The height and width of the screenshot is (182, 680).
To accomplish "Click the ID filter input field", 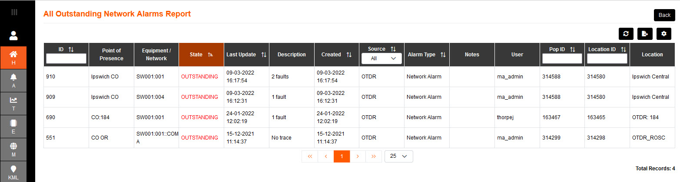I will click(66, 58).
